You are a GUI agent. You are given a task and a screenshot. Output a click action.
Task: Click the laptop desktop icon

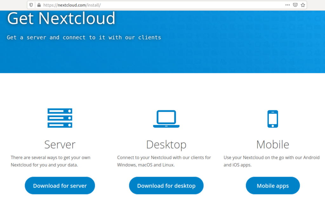coord(166,119)
